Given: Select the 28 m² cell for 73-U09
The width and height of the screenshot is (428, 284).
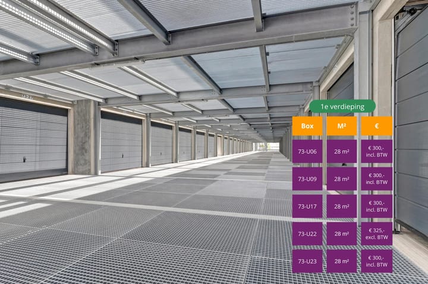Looking at the screenshot, I should 342,178.
